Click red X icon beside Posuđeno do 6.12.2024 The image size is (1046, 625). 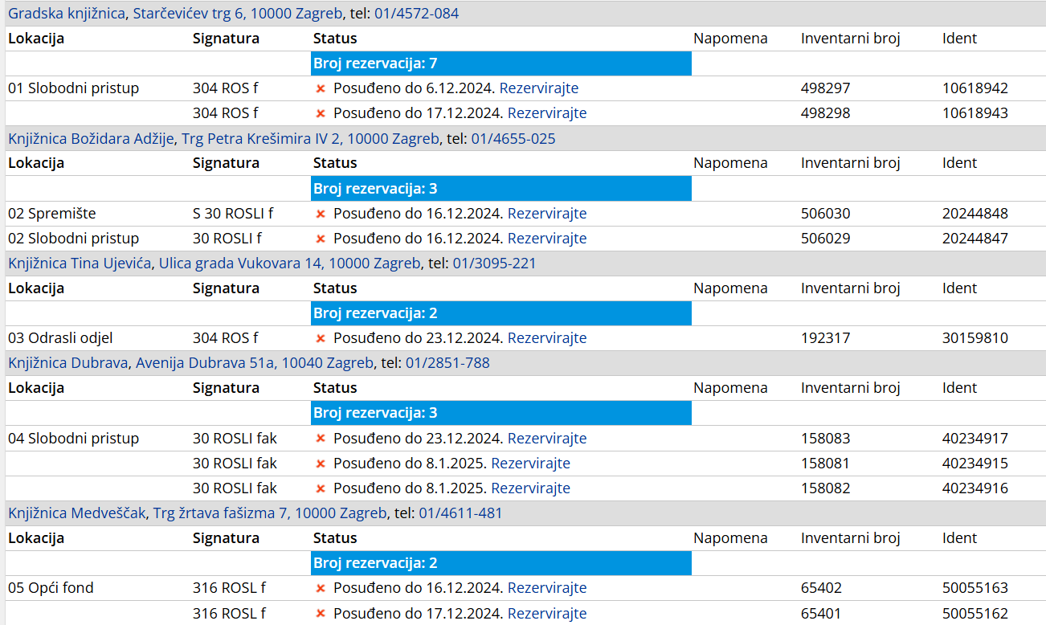(320, 88)
